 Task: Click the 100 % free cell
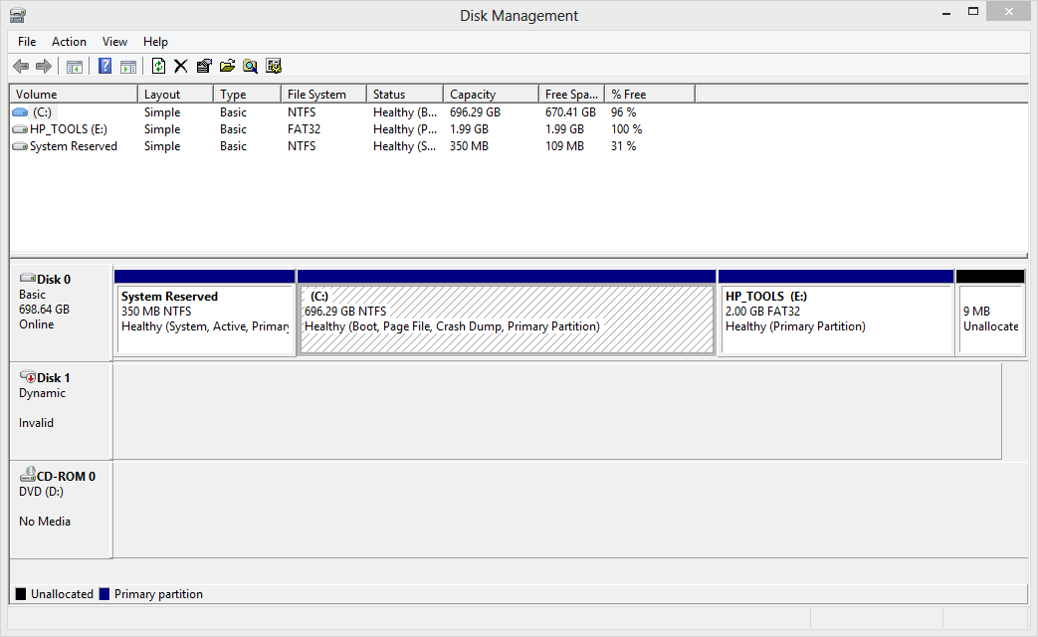click(x=626, y=129)
